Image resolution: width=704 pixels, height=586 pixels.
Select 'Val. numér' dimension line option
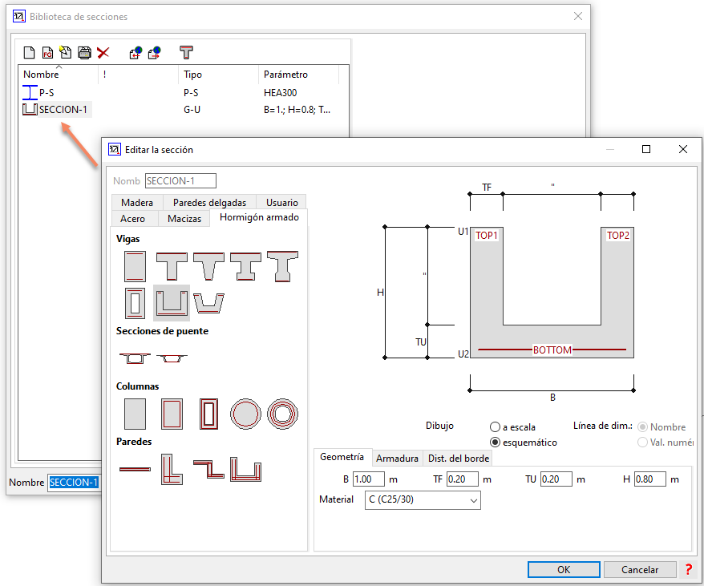tap(642, 443)
